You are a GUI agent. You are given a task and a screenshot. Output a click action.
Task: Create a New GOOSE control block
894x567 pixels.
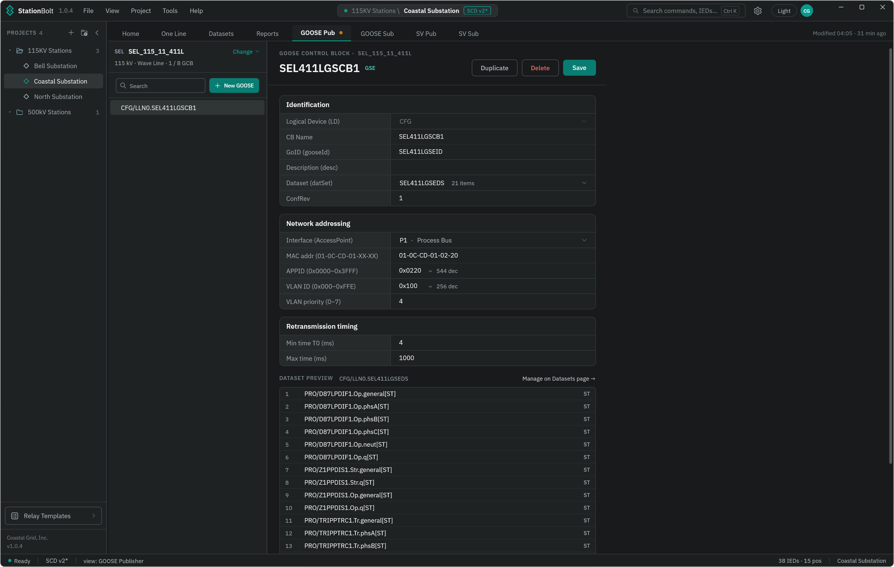pyautogui.click(x=234, y=85)
